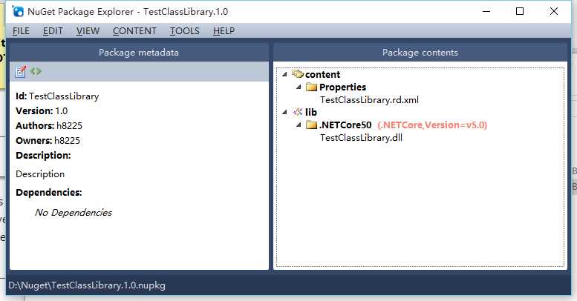Select the TestClassLibrary.rd.xml file
This screenshot has height=301, width=577.
coord(370,100)
